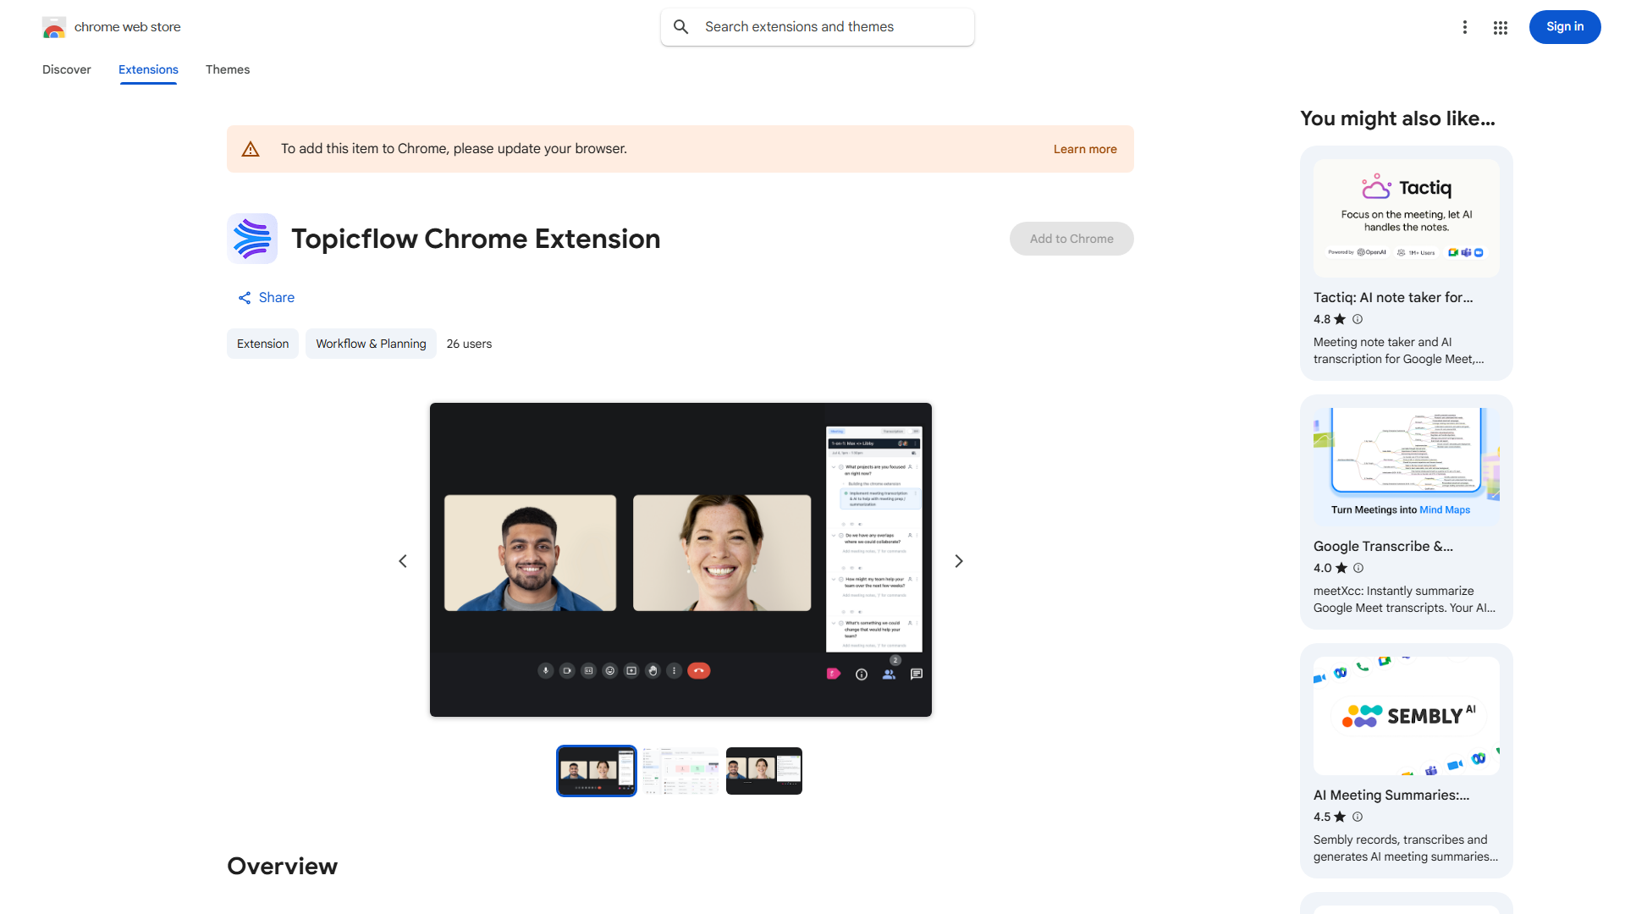The width and height of the screenshot is (1625, 914).
Task: Click the search magnifier icon
Action: 681,27
